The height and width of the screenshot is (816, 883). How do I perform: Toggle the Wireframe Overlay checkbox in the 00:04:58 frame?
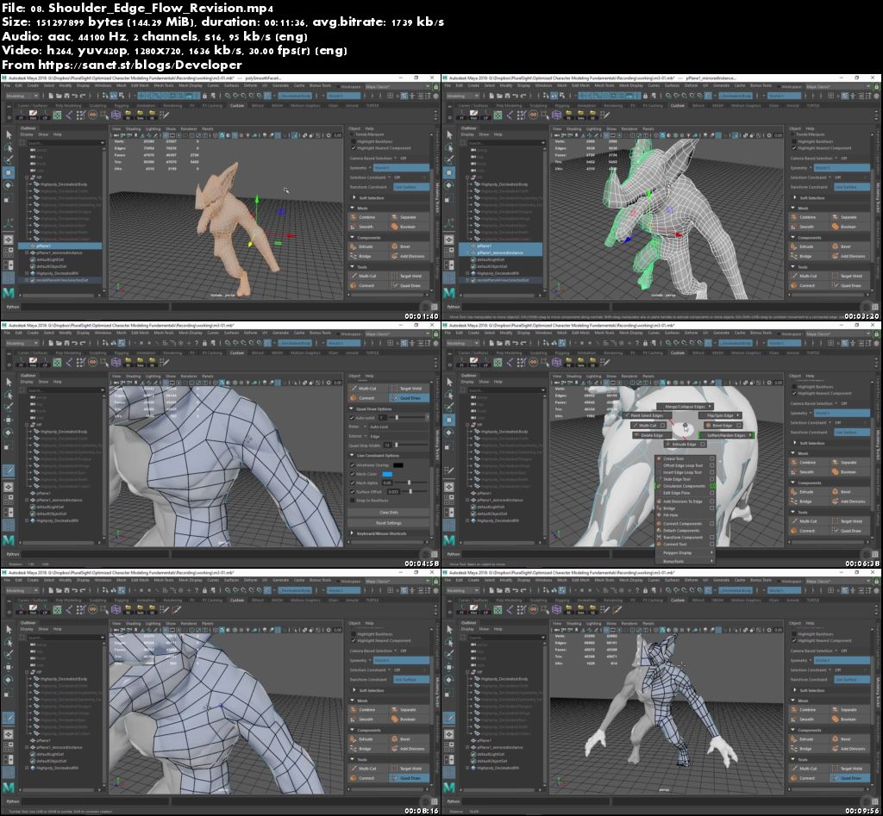point(353,465)
